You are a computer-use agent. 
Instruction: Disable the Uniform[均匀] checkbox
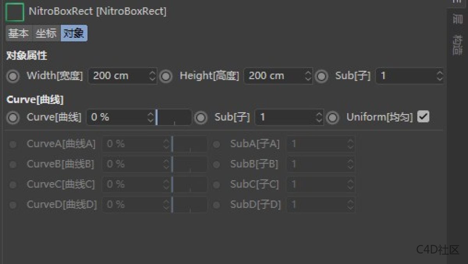tap(423, 116)
